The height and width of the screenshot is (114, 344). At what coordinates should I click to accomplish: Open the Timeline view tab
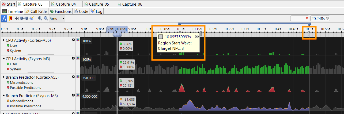[13, 11]
